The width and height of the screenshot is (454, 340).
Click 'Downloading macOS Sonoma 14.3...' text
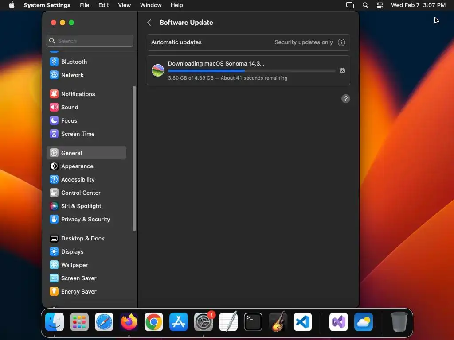216,63
